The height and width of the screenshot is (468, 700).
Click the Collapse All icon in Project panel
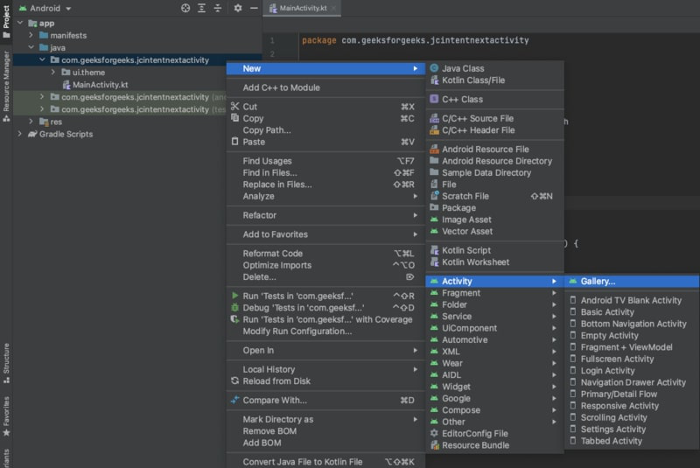coord(218,8)
